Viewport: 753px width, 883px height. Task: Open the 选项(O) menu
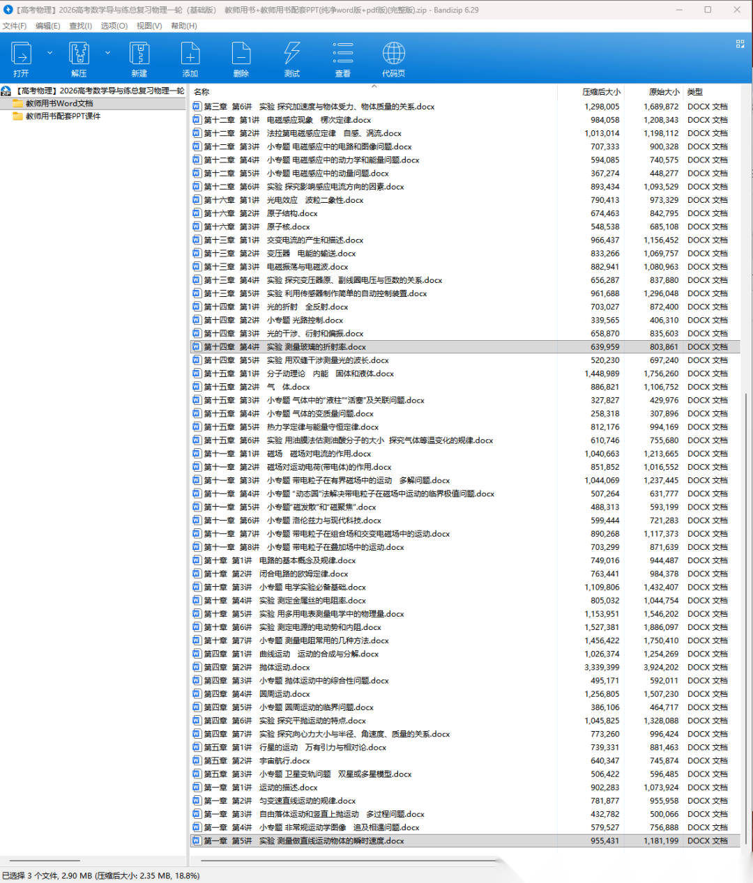pos(114,26)
